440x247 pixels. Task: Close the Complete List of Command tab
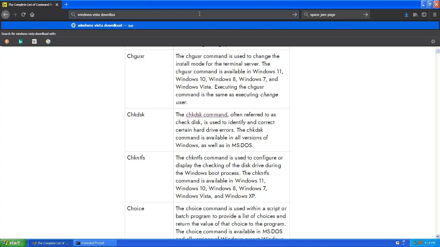point(57,5)
